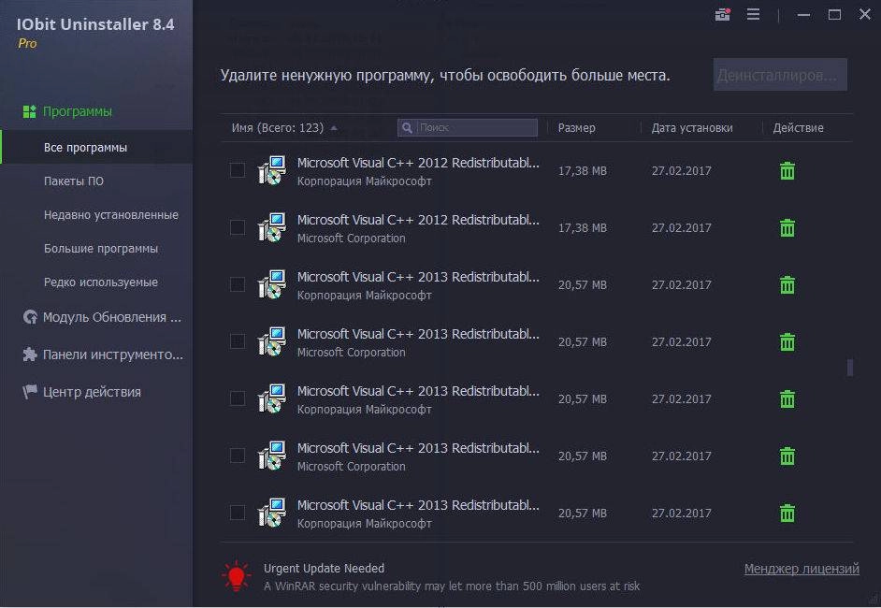Select the Программы section header
Viewport: 881px width, 608px height.
pos(67,111)
